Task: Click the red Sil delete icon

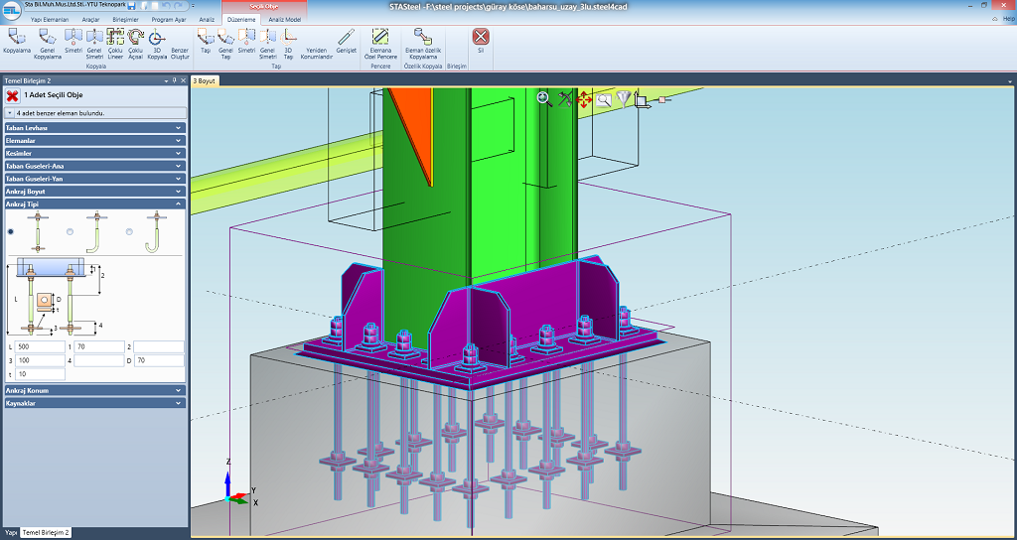Action: 481,38
